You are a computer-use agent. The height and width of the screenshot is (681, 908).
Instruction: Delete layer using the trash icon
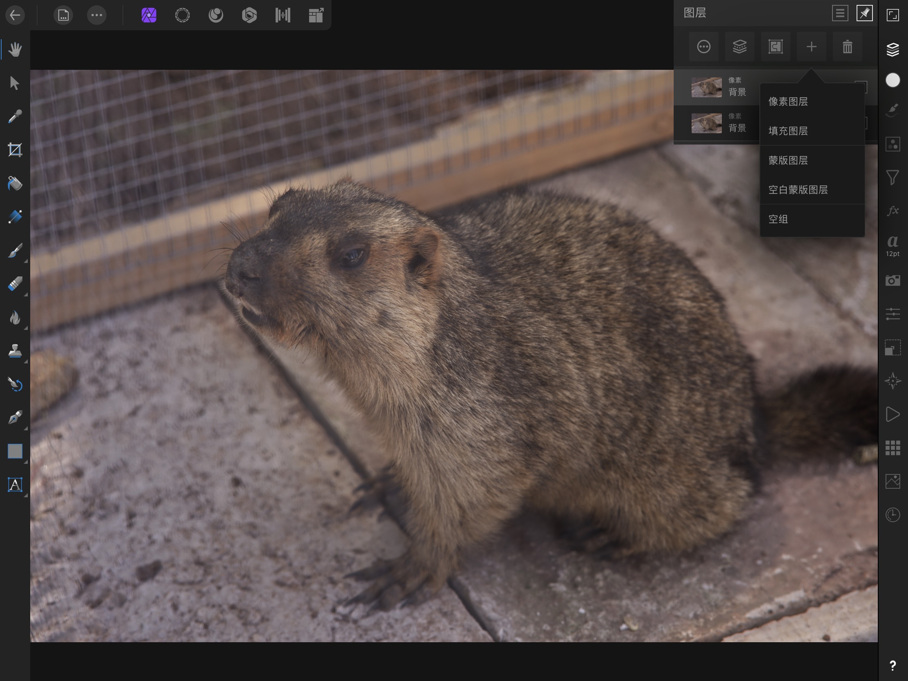[x=847, y=47]
